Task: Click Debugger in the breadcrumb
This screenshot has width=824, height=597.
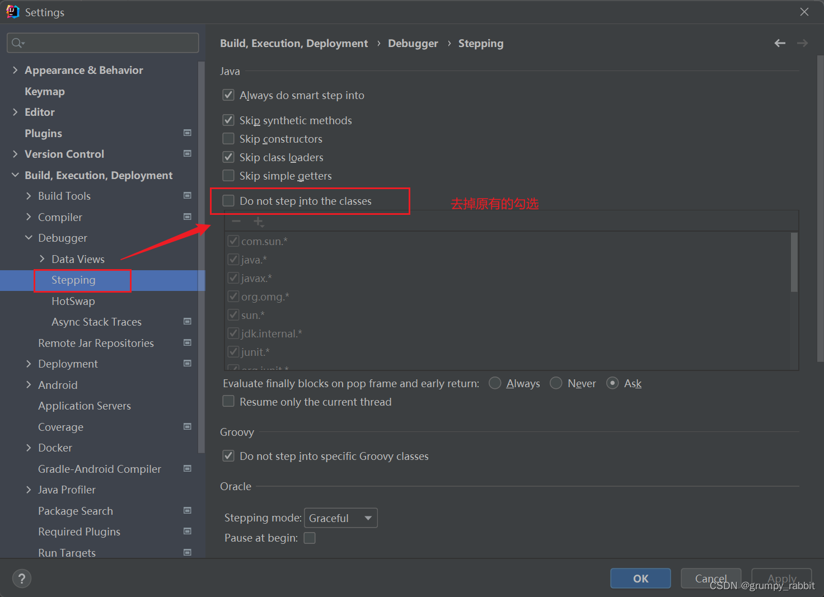Action: (x=413, y=43)
